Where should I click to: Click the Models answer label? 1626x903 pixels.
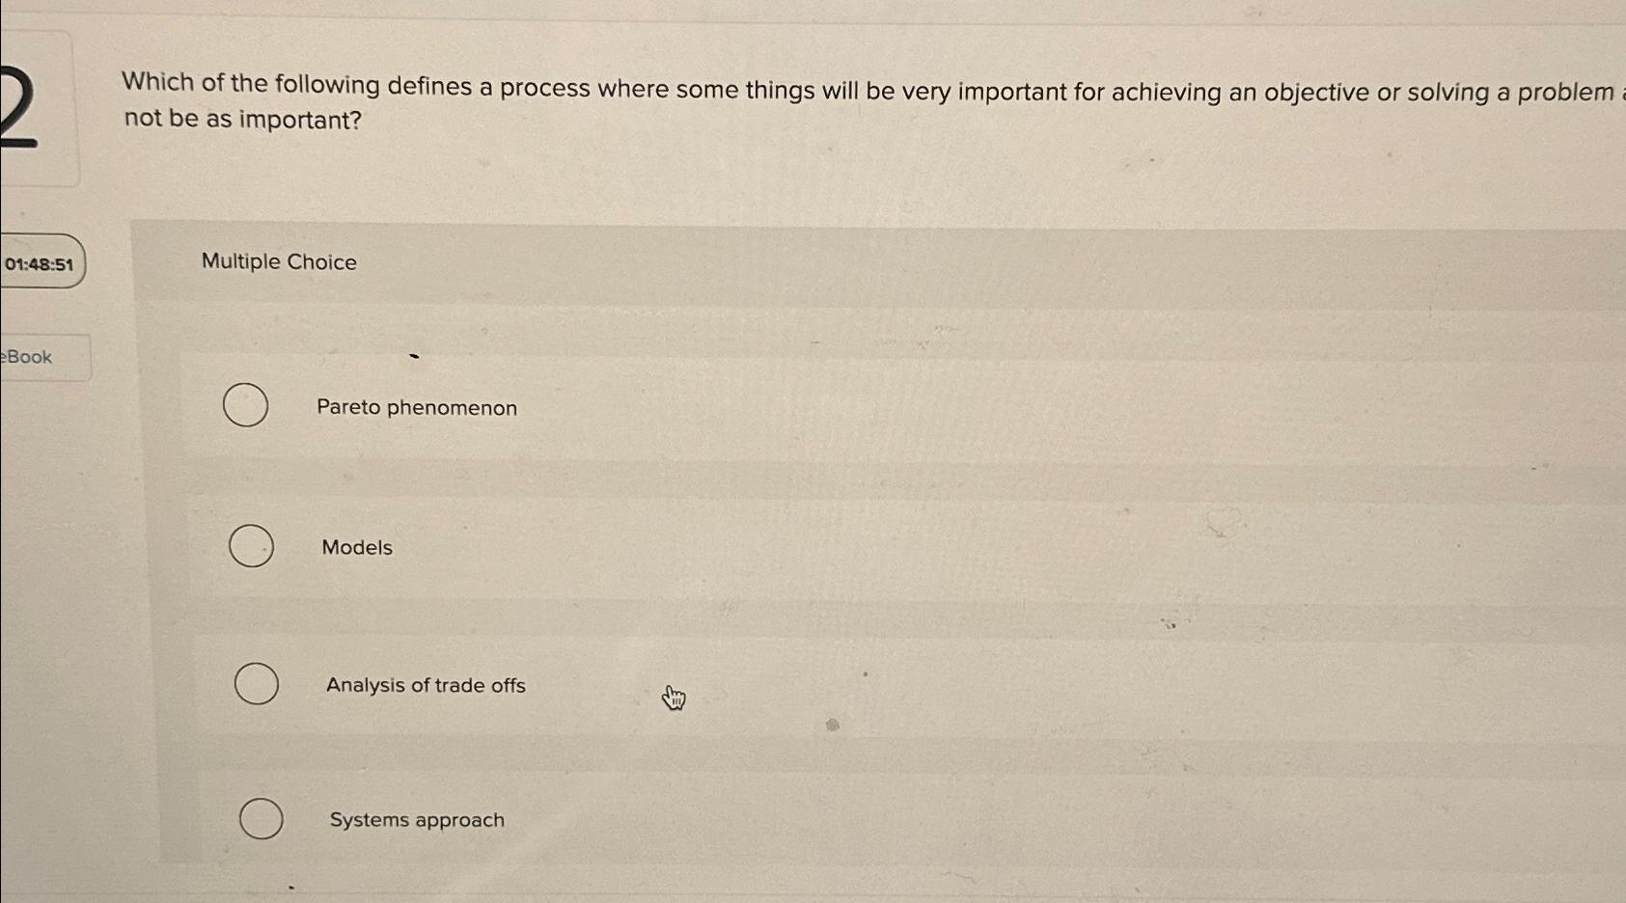coord(356,547)
